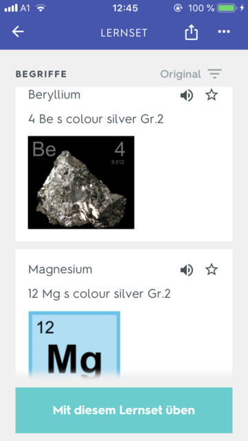Play audio for the Magnesium term

click(187, 270)
